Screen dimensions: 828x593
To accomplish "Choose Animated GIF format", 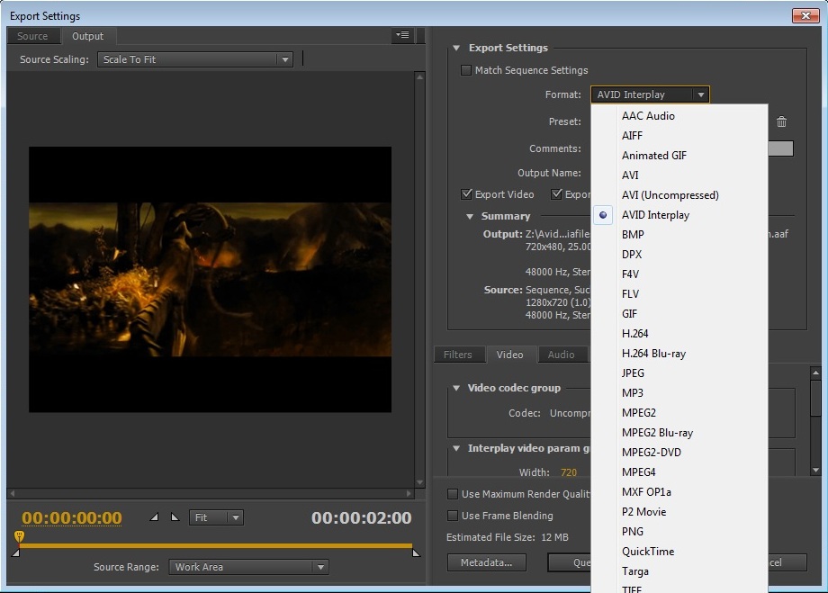I will point(679,156).
